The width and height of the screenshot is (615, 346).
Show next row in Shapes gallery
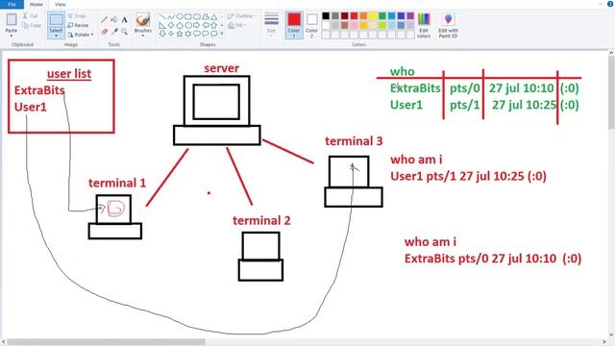[x=222, y=25]
